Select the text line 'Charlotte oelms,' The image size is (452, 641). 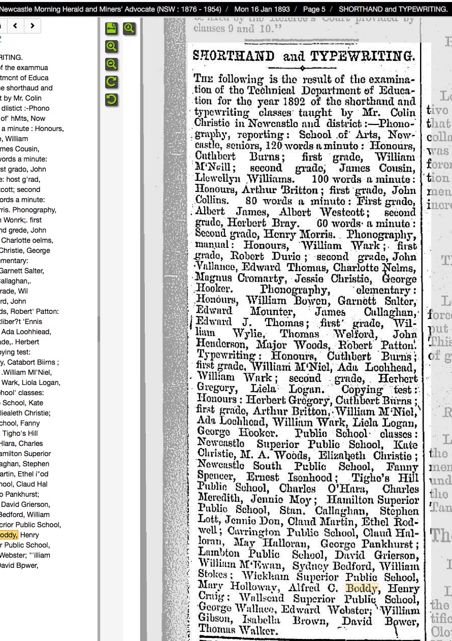[26, 240]
